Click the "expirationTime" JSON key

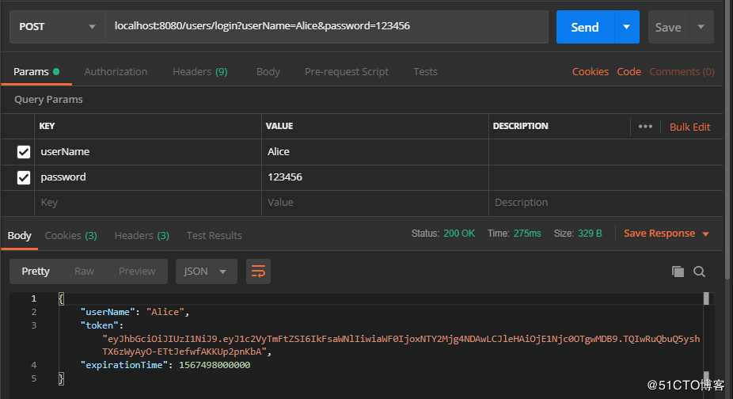[x=123, y=365]
